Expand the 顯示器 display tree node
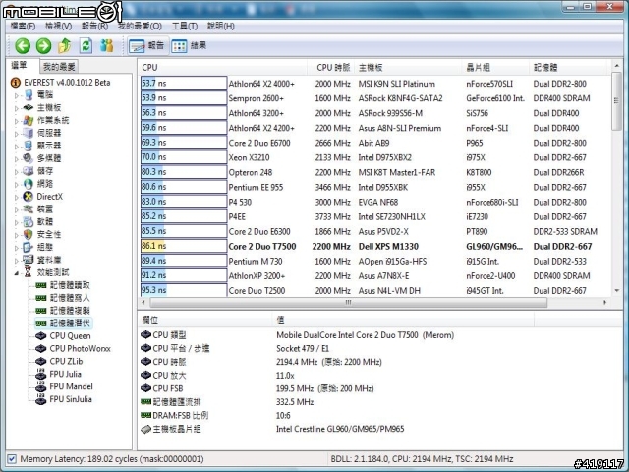Viewport: 629px width, 472px height. click(17, 147)
